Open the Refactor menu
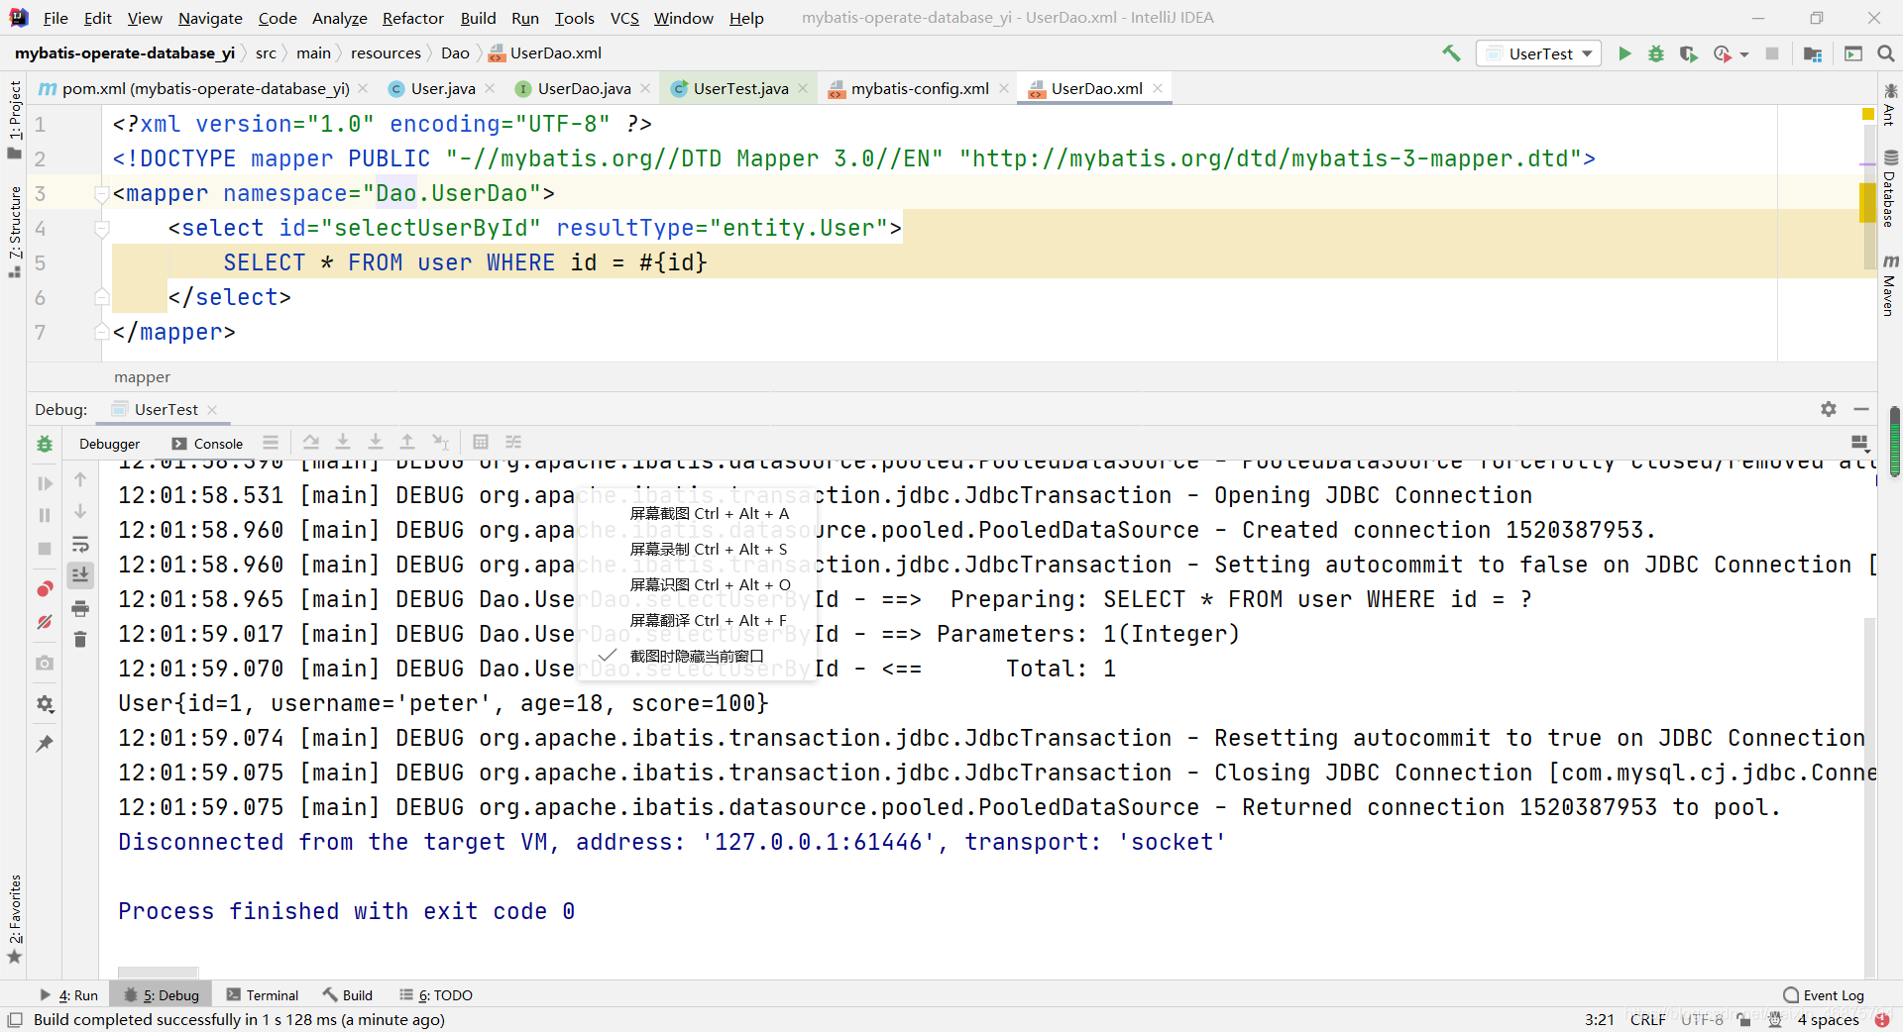The width and height of the screenshot is (1903, 1032). 412,18
